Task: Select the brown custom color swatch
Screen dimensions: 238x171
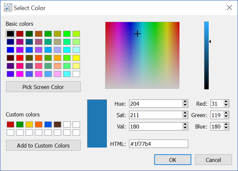Action: tap(58, 124)
